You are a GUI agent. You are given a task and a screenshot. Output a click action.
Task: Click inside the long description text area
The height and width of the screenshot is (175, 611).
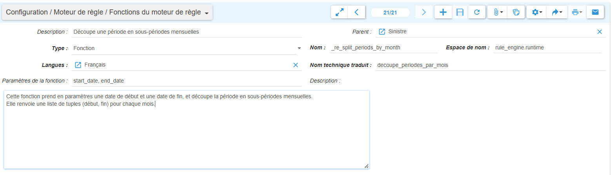(x=187, y=133)
